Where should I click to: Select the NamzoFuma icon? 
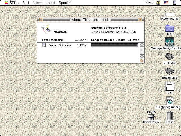[x=169, y=71]
